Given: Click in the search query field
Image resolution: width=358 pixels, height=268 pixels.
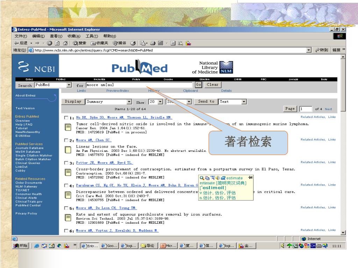Looking at the screenshot, I should 139,85.
